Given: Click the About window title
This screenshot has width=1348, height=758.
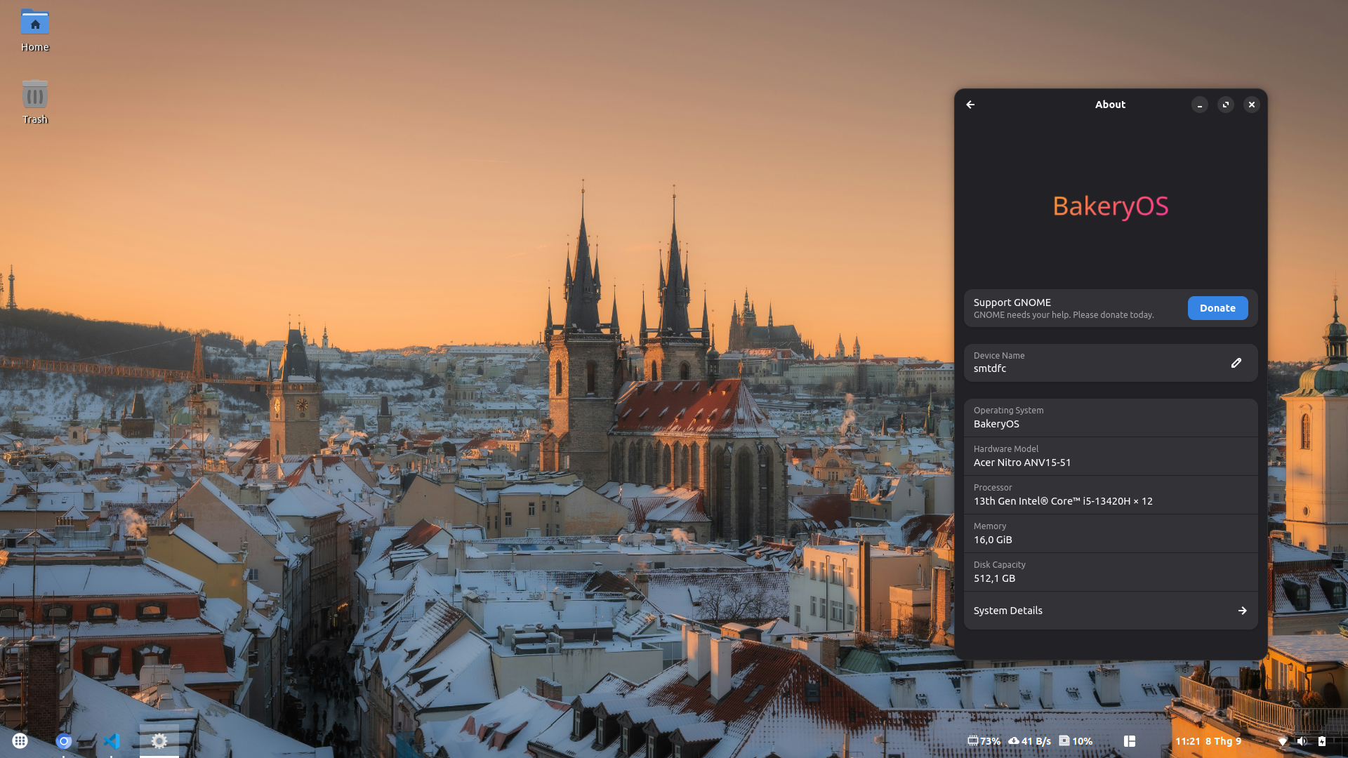Looking at the screenshot, I should click(x=1110, y=105).
